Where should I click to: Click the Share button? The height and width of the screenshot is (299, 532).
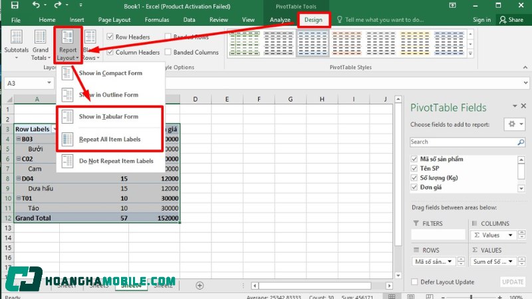(x=511, y=20)
